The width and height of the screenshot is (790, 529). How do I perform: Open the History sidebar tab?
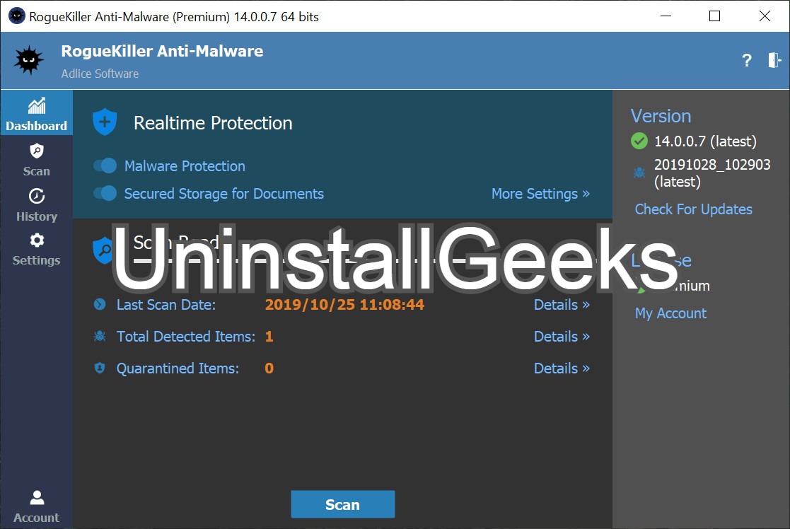pyautogui.click(x=36, y=204)
